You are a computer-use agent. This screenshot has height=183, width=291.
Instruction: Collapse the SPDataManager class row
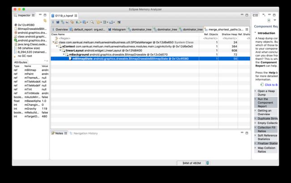53,42
